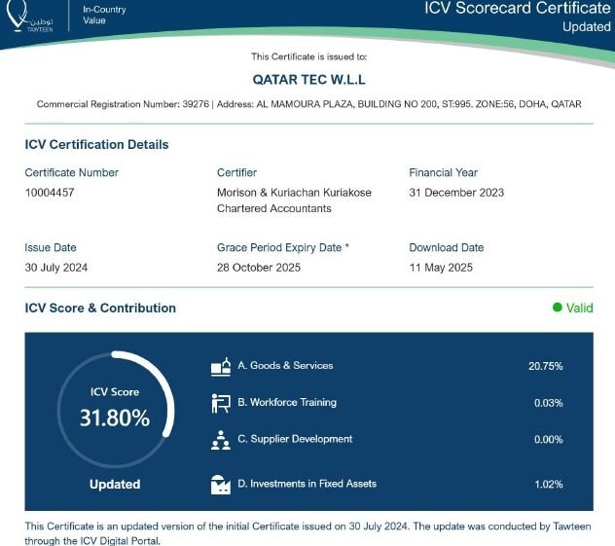Click the 'B. Workforce Training' label
The image size is (615, 546).
pos(287,402)
